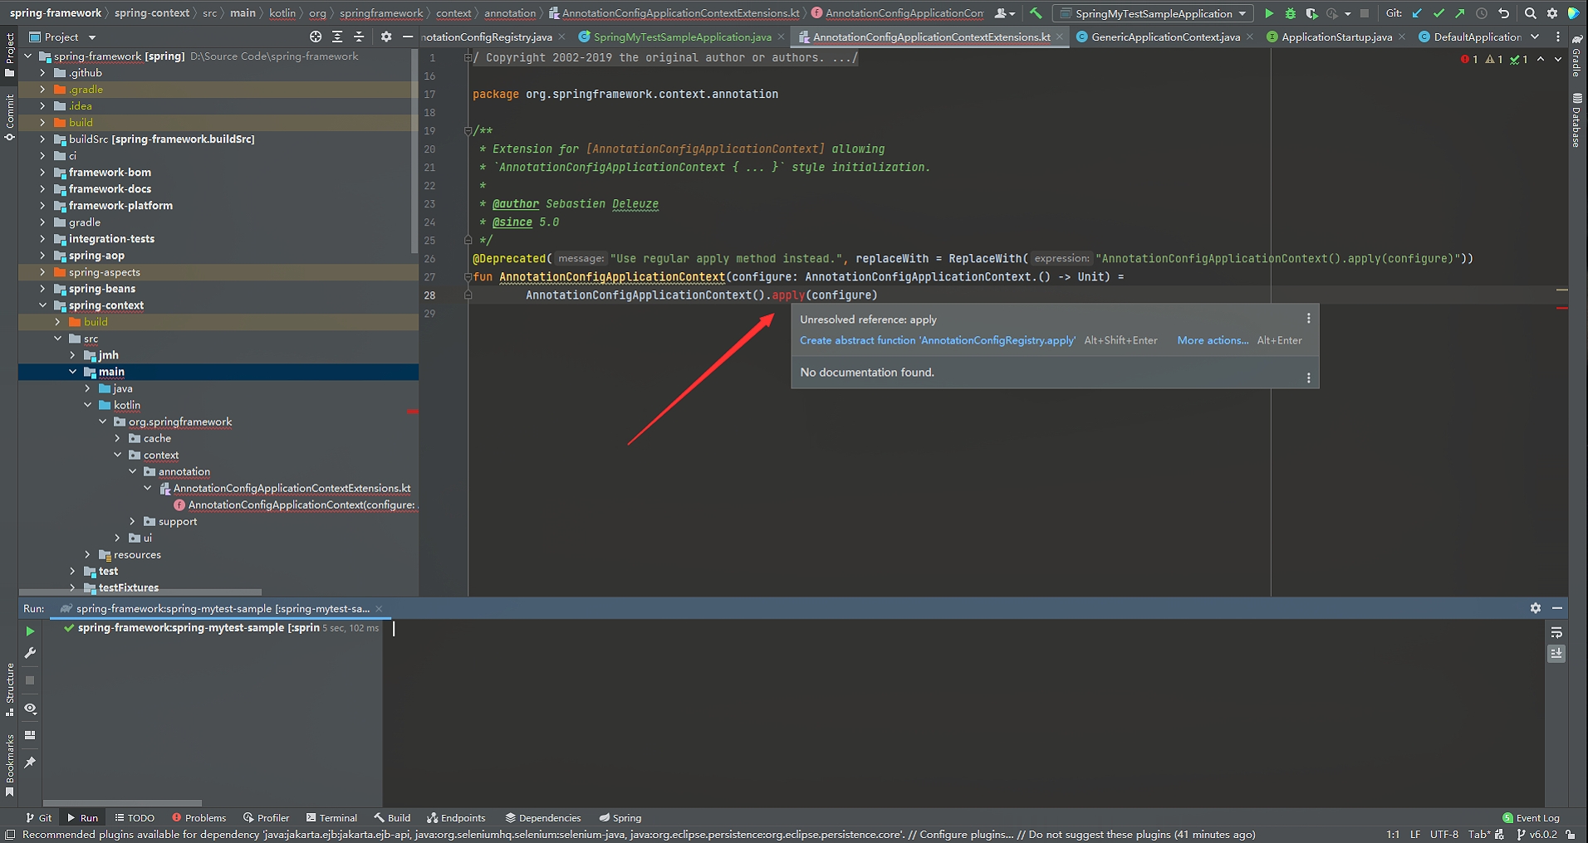Collapse the spring-context folder
This screenshot has width=1588, height=843.
pos(43,305)
